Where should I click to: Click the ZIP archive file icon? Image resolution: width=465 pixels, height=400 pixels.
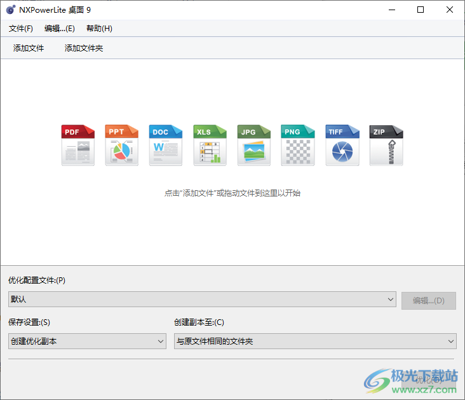(x=386, y=145)
